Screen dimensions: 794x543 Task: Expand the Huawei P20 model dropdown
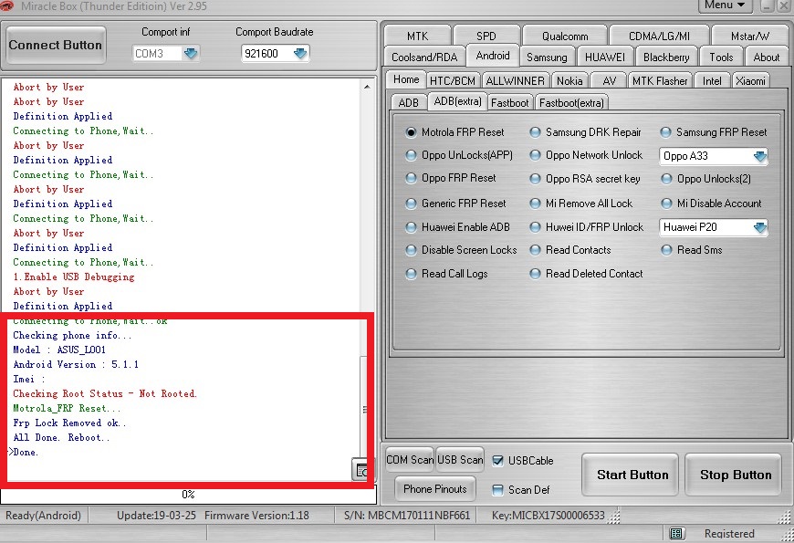coord(759,227)
